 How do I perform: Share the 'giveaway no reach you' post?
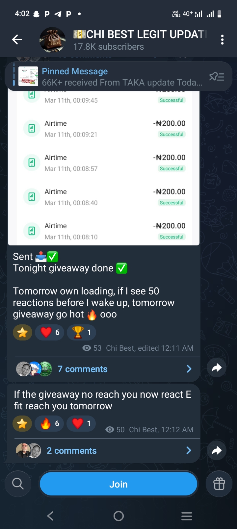point(217,450)
